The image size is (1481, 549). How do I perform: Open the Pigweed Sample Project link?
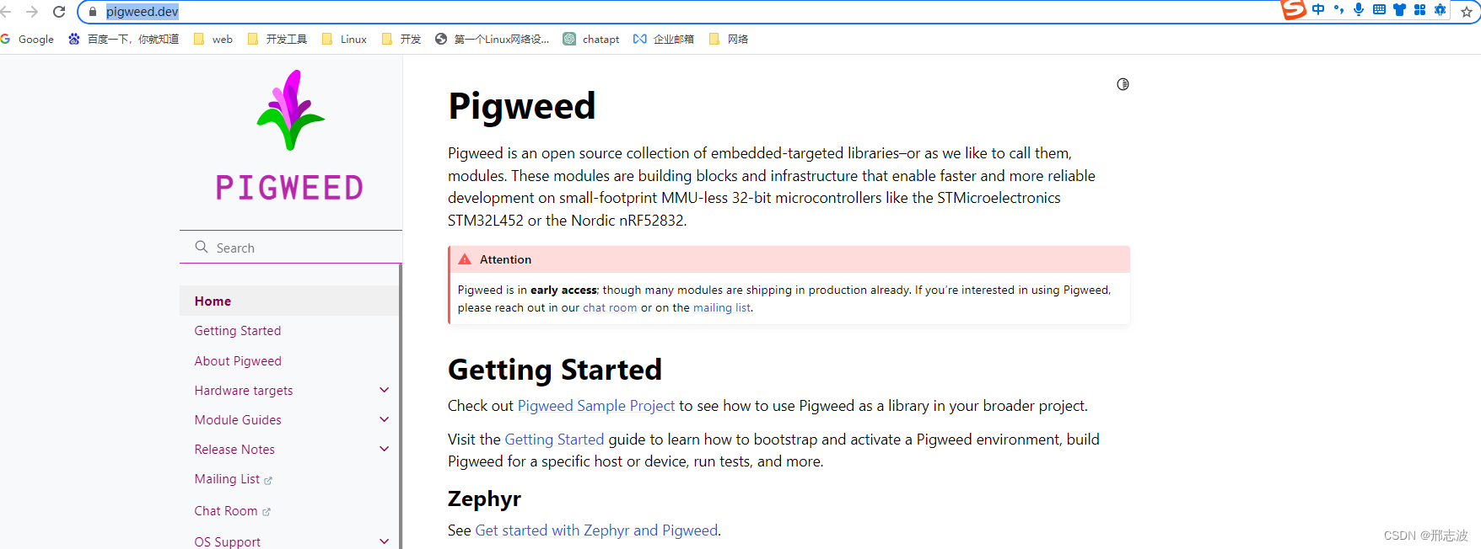click(596, 406)
